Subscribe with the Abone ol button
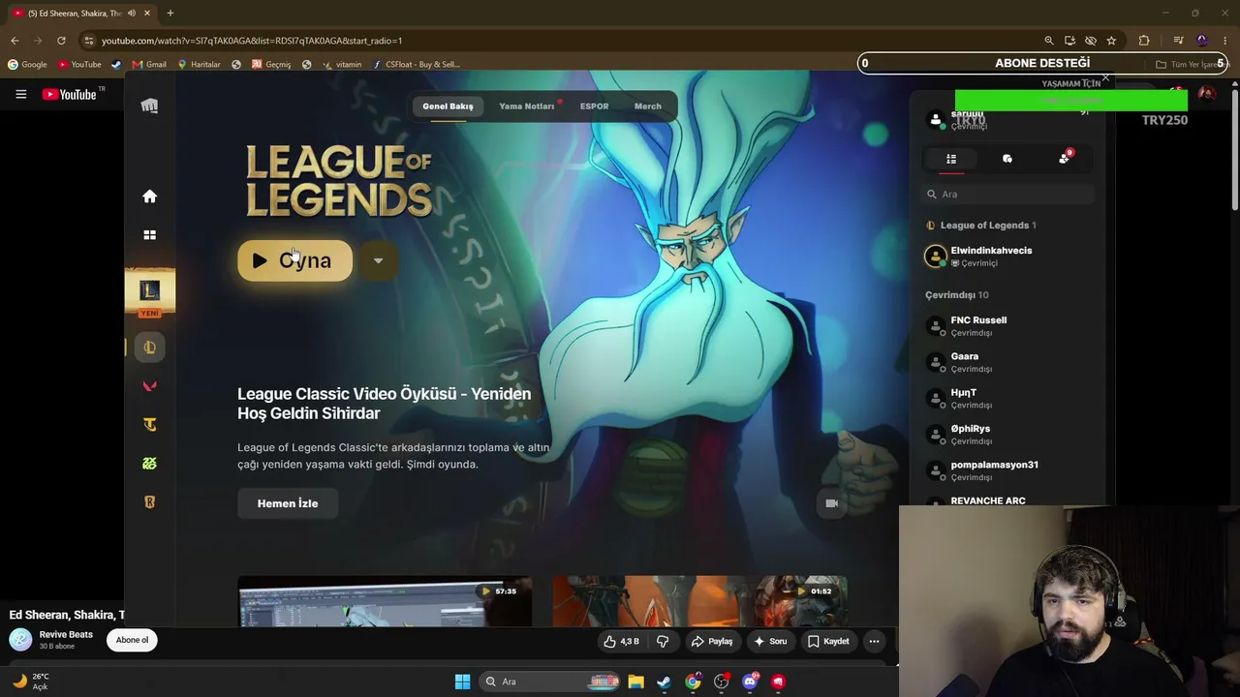Image resolution: width=1240 pixels, height=697 pixels. [133, 640]
